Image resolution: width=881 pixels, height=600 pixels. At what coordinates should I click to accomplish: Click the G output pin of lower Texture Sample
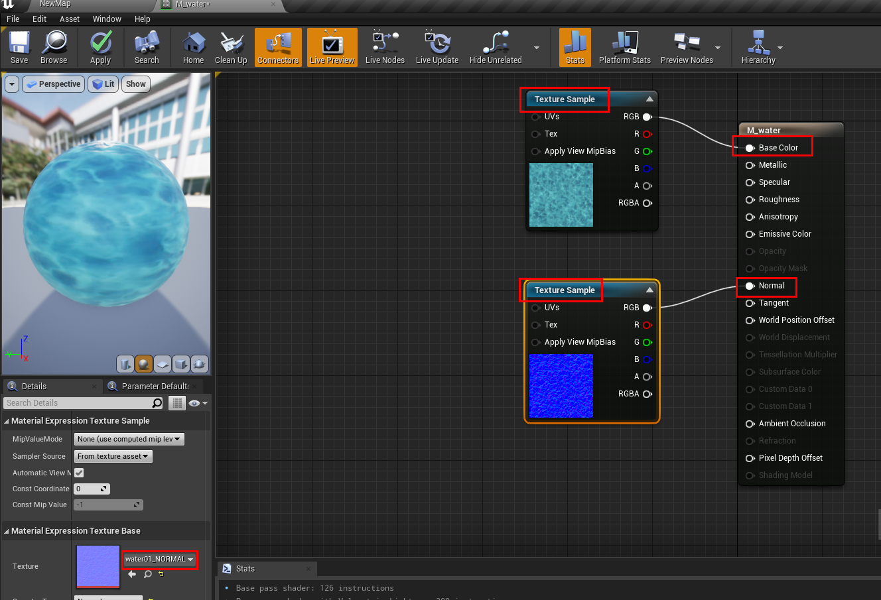coord(647,342)
